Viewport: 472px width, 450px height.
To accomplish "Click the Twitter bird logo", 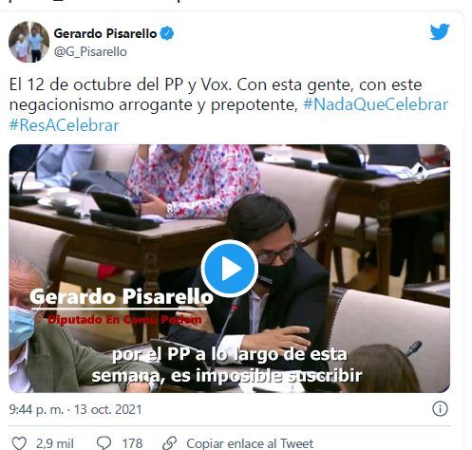I will coord(440,31).
